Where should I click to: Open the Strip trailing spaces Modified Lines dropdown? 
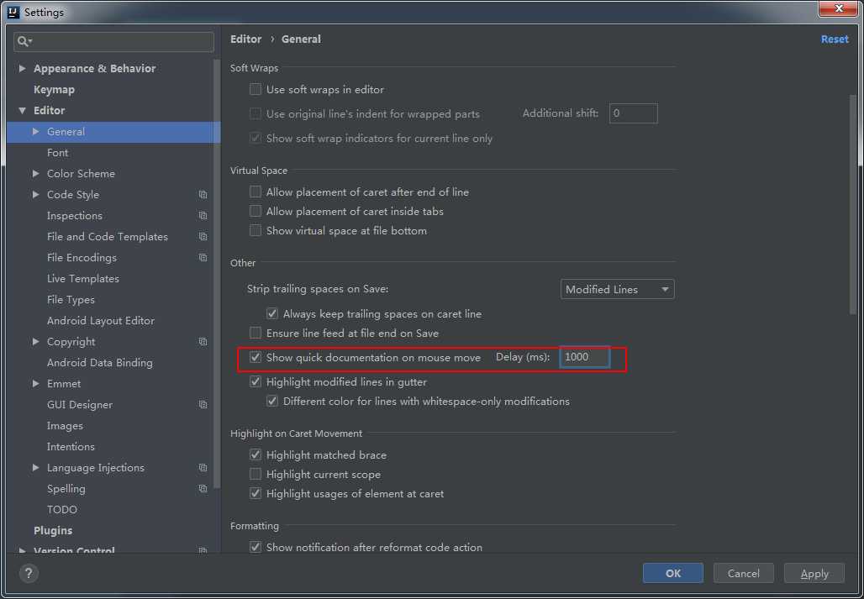(x=617, y=290)
